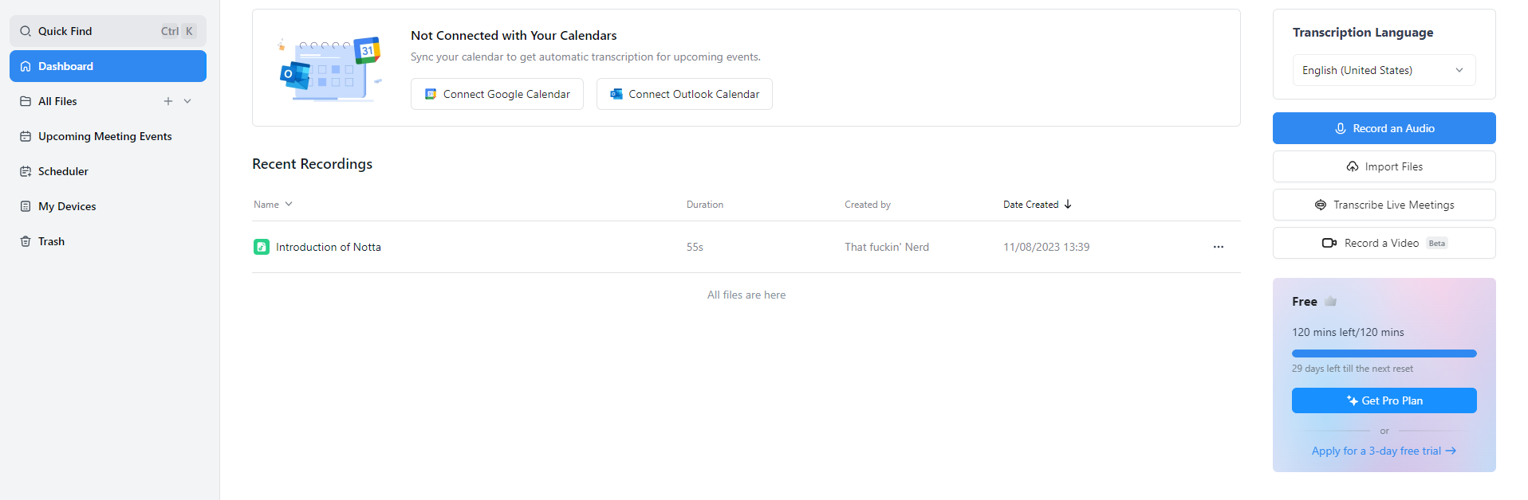1528x500 pixels.
Task: Click the Scheduler icon
Action: click(x=26, y=171)
